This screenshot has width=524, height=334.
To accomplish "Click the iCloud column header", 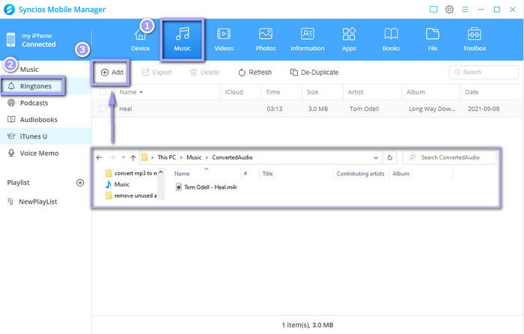I will click(234, 92).
